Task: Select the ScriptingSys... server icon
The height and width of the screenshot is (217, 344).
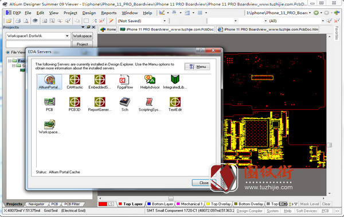Action: coord(150,104)
